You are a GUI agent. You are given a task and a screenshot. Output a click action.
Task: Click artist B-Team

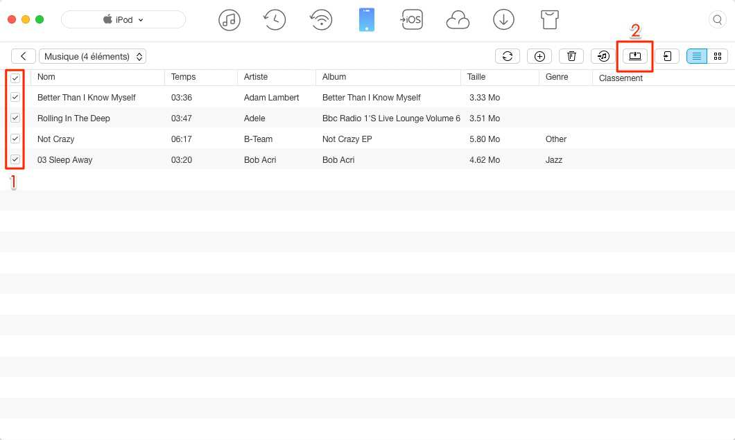(x=258, y=139)
